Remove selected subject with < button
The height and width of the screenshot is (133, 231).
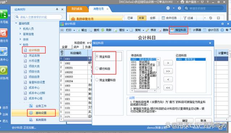click(x=168, y=79)
